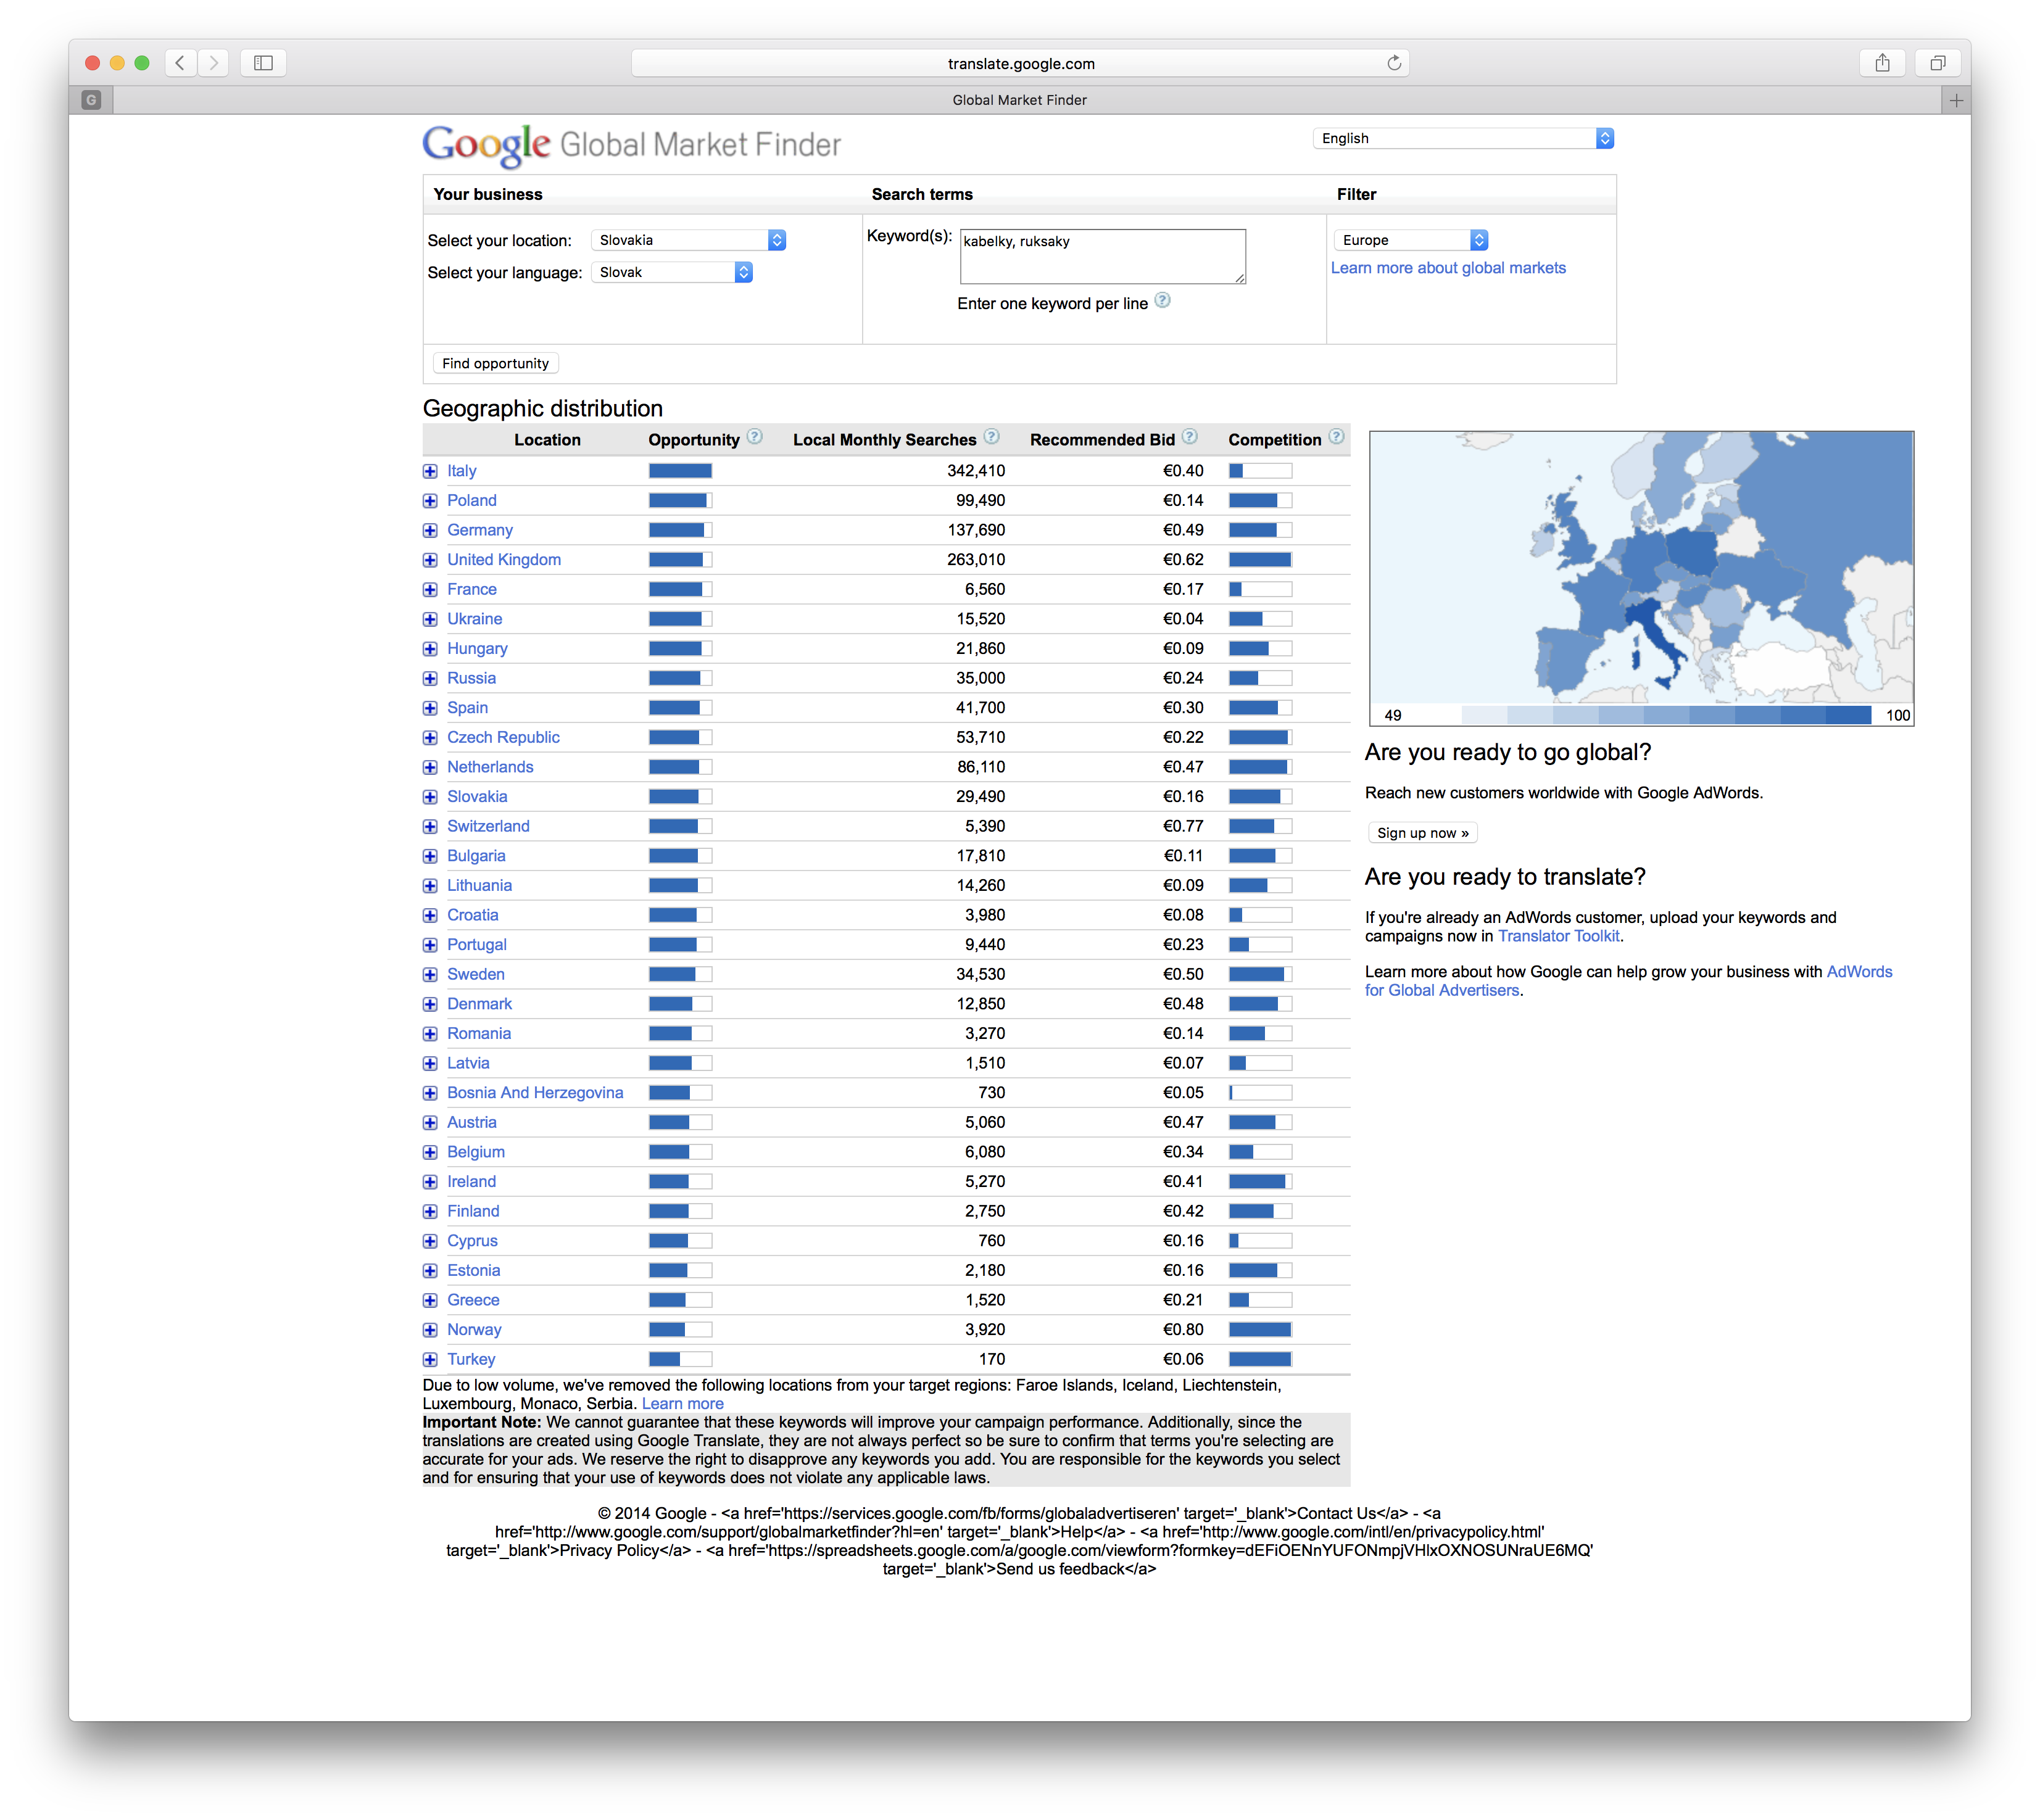Toggle the Safari sidebar button

(264, 63)
